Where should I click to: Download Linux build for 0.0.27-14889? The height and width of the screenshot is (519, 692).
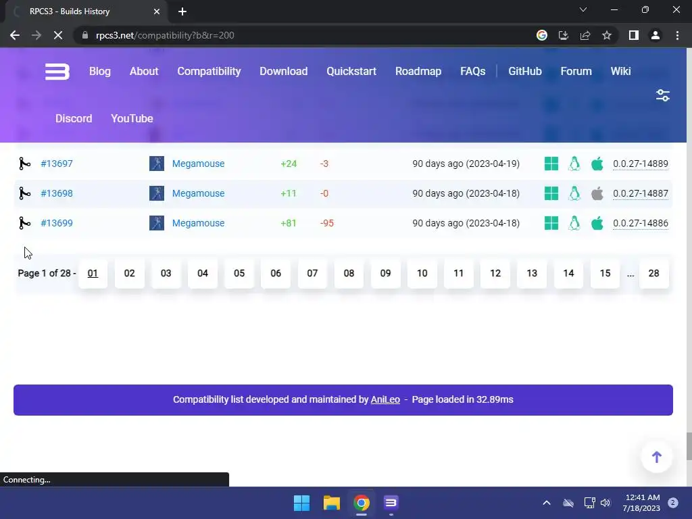[x=574, y=164]
